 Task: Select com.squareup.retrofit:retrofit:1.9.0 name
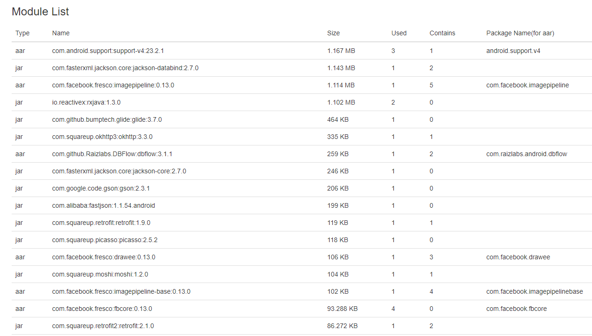(x=101, y=223)
